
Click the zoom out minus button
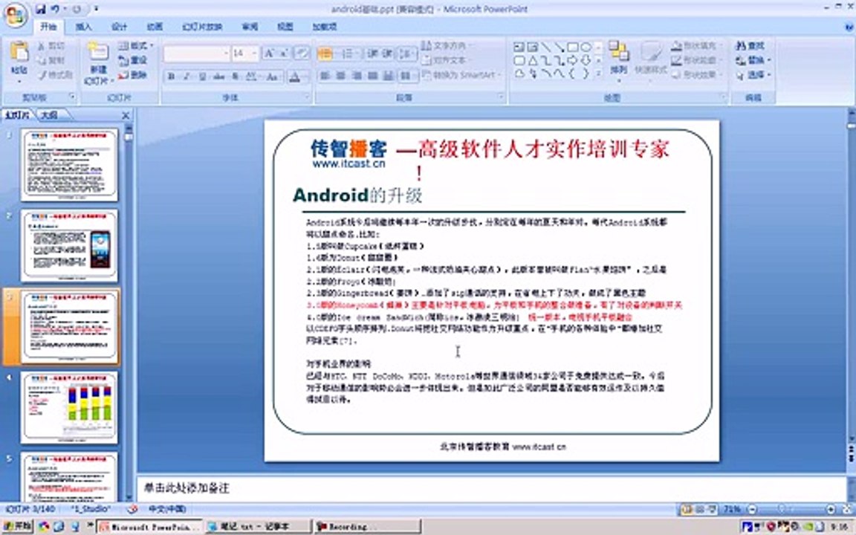click(x=752, y=509)
